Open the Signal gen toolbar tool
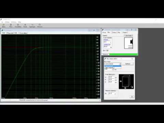 (x=32, y=26)
